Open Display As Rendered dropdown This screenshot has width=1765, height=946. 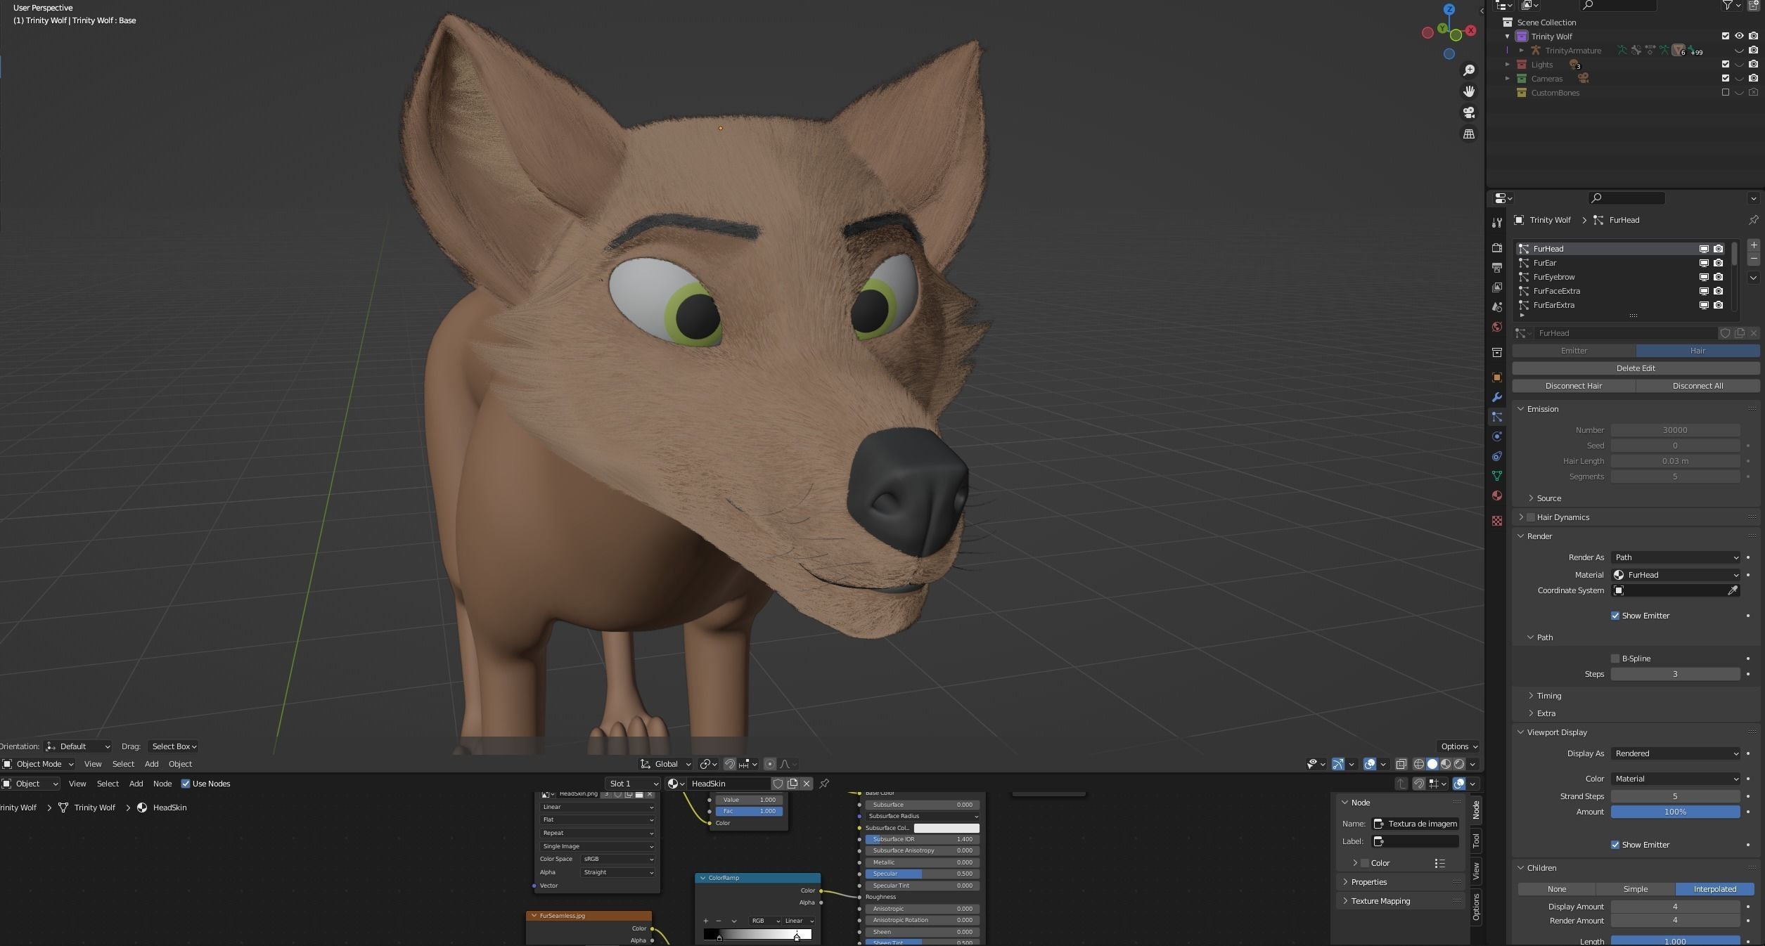point(1676,753)
